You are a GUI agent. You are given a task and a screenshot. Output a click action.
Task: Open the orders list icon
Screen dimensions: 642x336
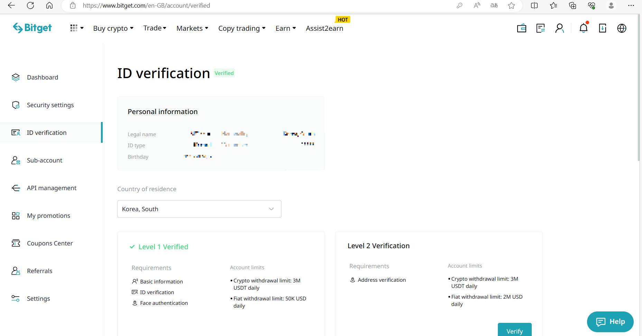540,28
